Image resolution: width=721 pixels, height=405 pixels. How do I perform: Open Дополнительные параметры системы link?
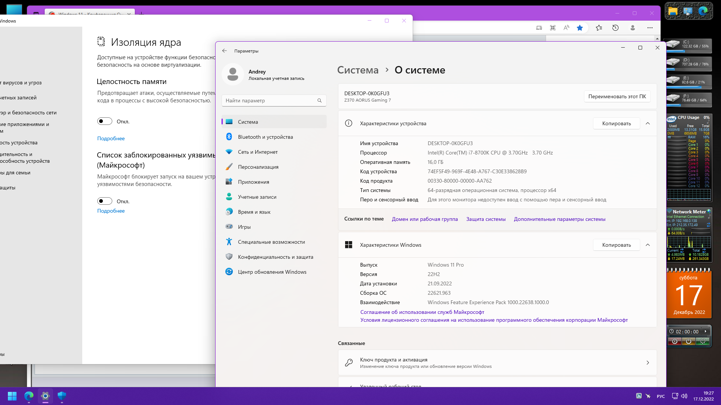tap(560, 219)
